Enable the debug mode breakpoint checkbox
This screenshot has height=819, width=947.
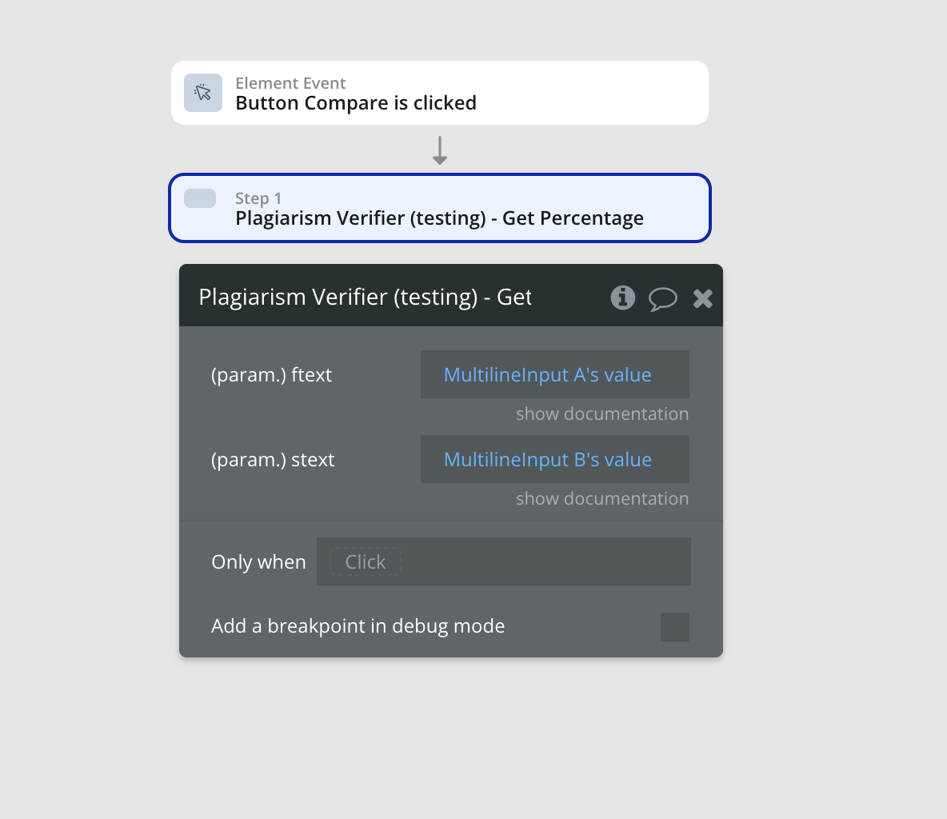pos(674,627)
